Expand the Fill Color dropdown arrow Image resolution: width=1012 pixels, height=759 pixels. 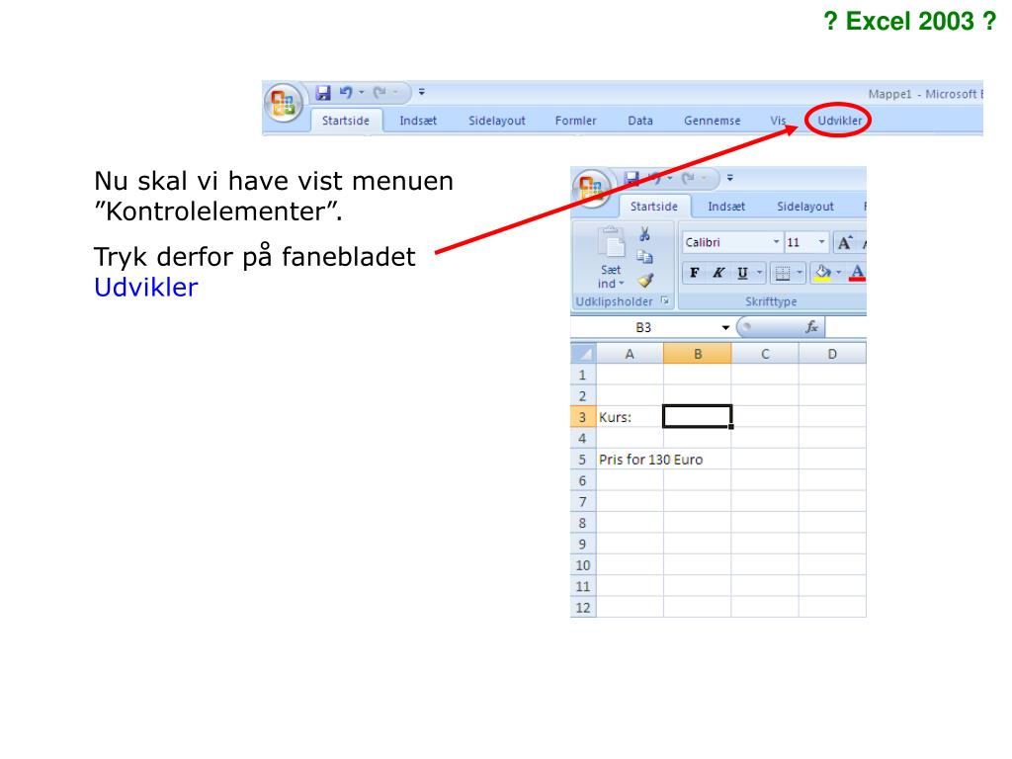[x=839, y=273]
